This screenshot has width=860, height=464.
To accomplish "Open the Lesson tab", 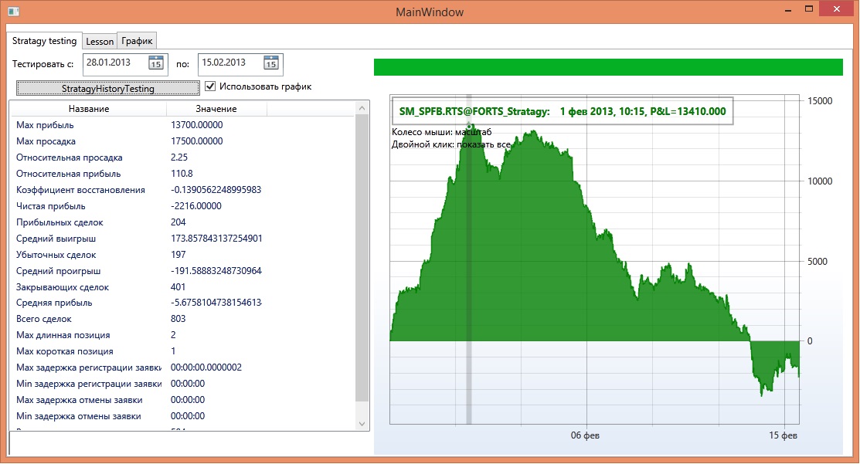I will (x=100, y=41).
